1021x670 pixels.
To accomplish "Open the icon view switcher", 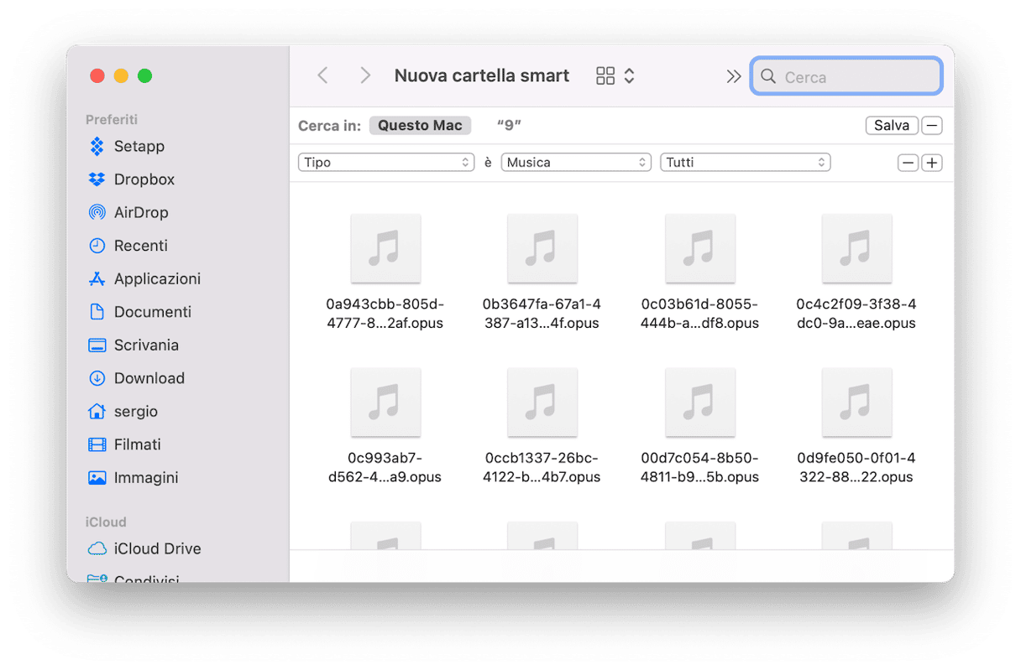I will (x=615, y=76).
